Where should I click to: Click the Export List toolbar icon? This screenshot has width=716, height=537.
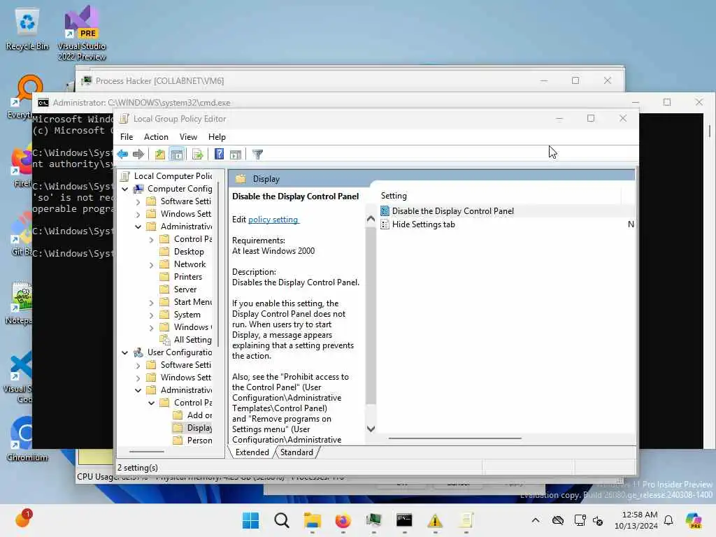click(197, 155)
